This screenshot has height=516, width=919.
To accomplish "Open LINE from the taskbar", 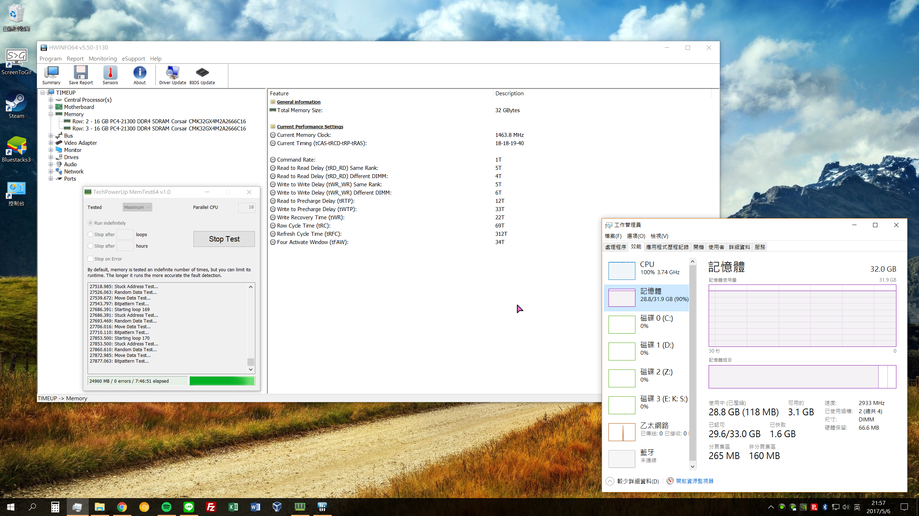I will (x=188, y=507).
